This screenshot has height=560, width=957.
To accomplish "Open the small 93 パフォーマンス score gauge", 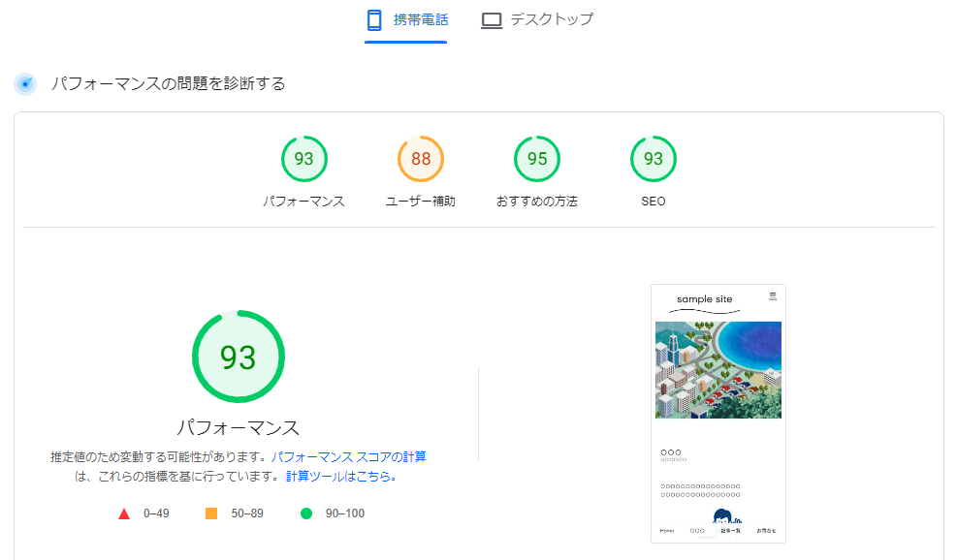I will (x=303, y=159).
